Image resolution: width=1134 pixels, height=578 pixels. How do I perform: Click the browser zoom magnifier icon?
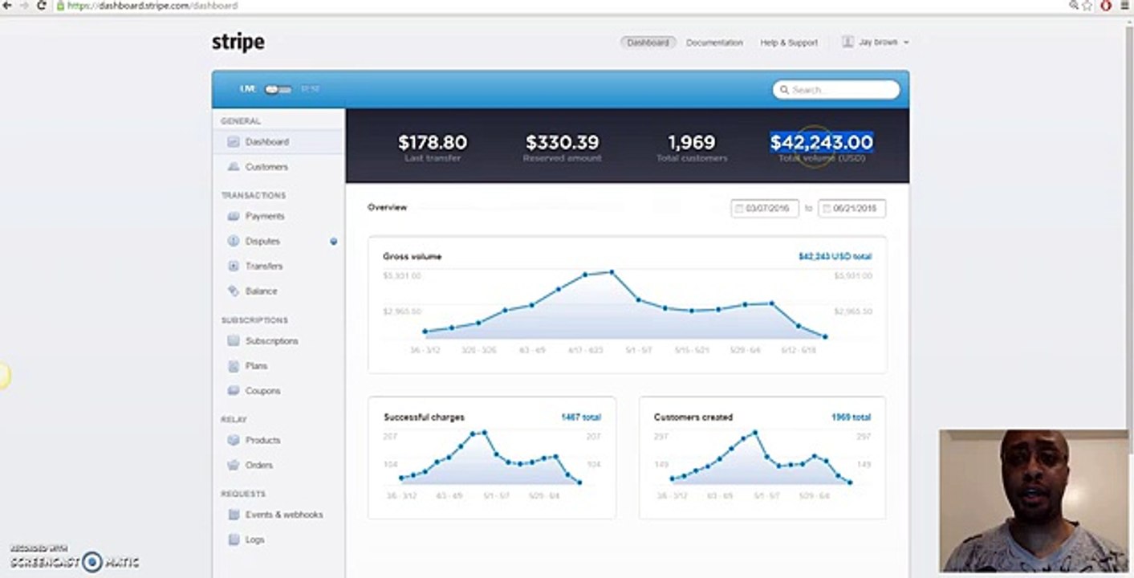1073,6
